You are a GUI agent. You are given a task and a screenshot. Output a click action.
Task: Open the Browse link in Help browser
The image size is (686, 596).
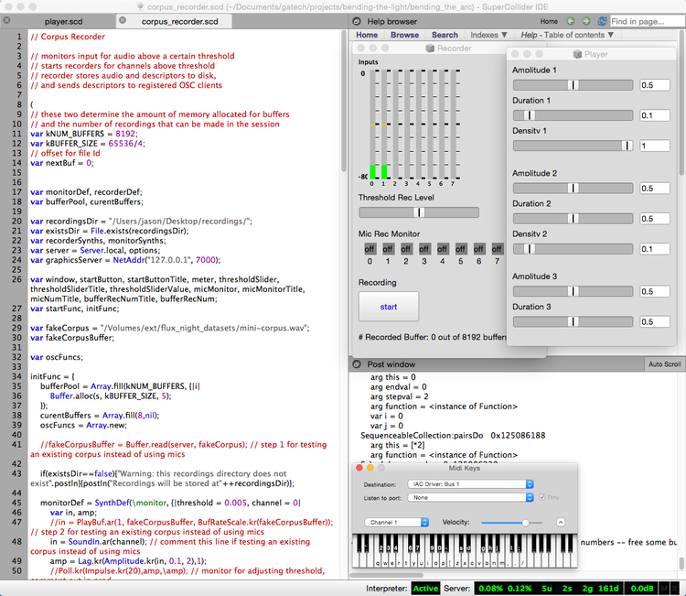404,35
